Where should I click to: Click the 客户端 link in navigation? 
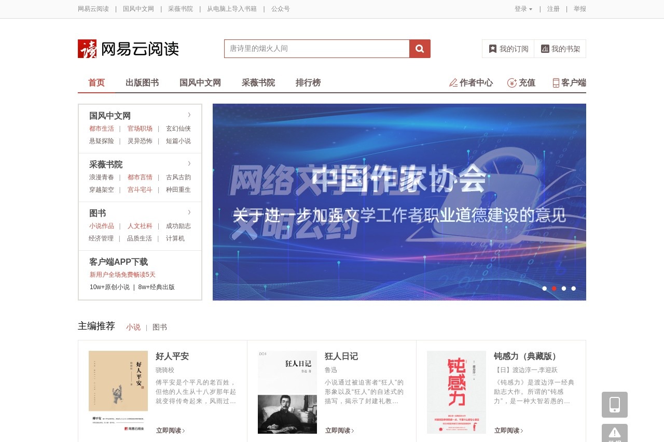click(x=574, y=83)
